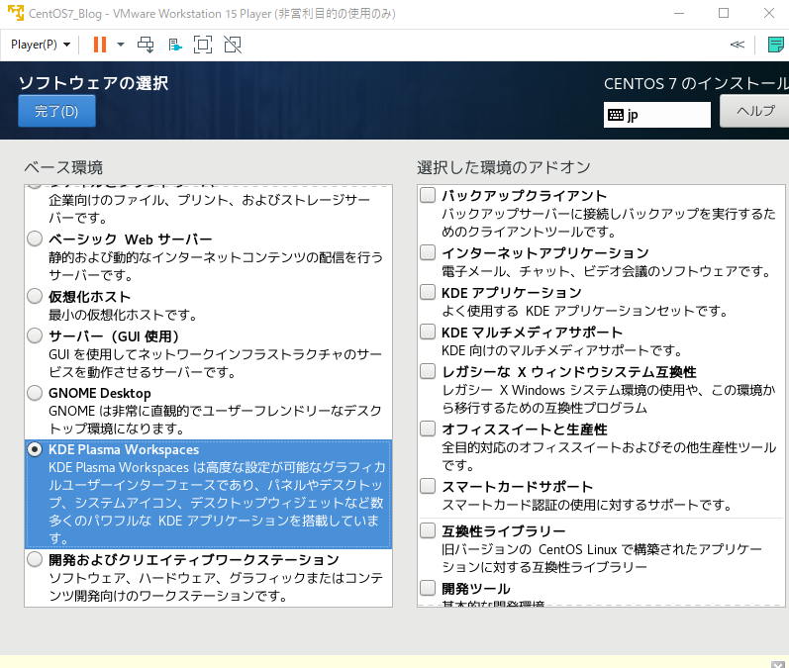Image resolution: width=789 pixels, height=668 pixels.
Task: Click the jp keyboard layout field
Action: coord(657,115)
